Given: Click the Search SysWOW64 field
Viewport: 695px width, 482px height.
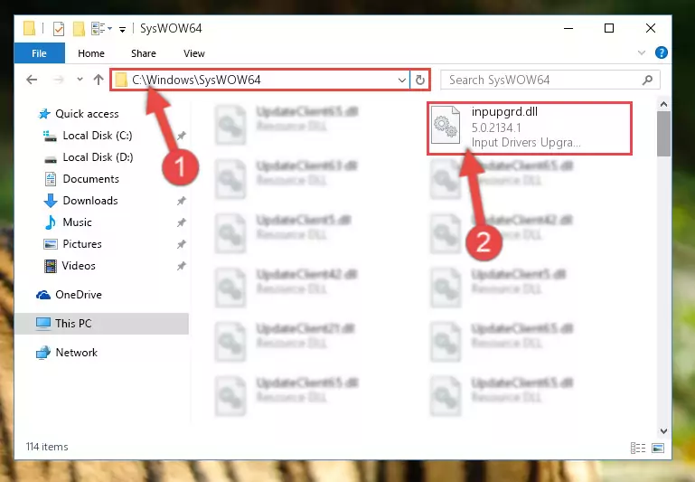Looking at the screenshot, I should tap(550, 80).
